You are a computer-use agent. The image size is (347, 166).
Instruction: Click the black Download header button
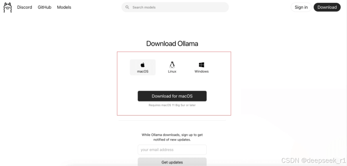(327, 7)
